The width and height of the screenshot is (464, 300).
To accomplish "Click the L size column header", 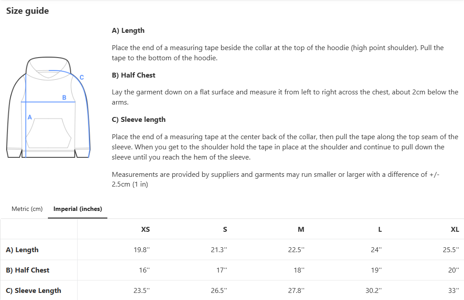I will pyautogui.click(x=380, y=230).
